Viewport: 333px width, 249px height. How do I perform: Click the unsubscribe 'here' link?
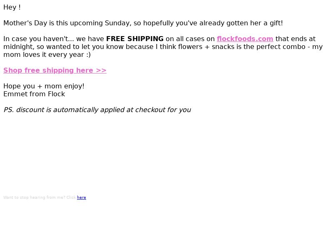(x=81, y=198)
